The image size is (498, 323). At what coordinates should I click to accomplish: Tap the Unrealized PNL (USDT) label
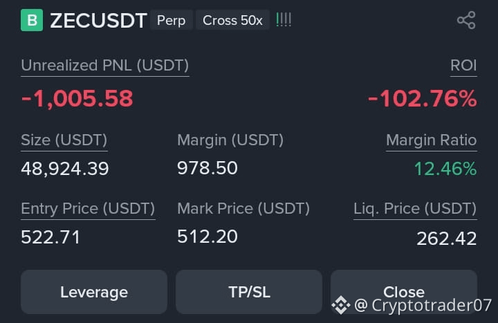point(105,66)
